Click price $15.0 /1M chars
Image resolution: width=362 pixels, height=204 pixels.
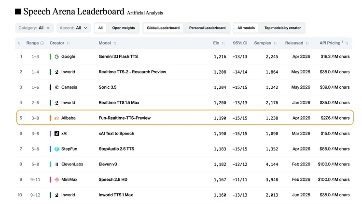335,134
